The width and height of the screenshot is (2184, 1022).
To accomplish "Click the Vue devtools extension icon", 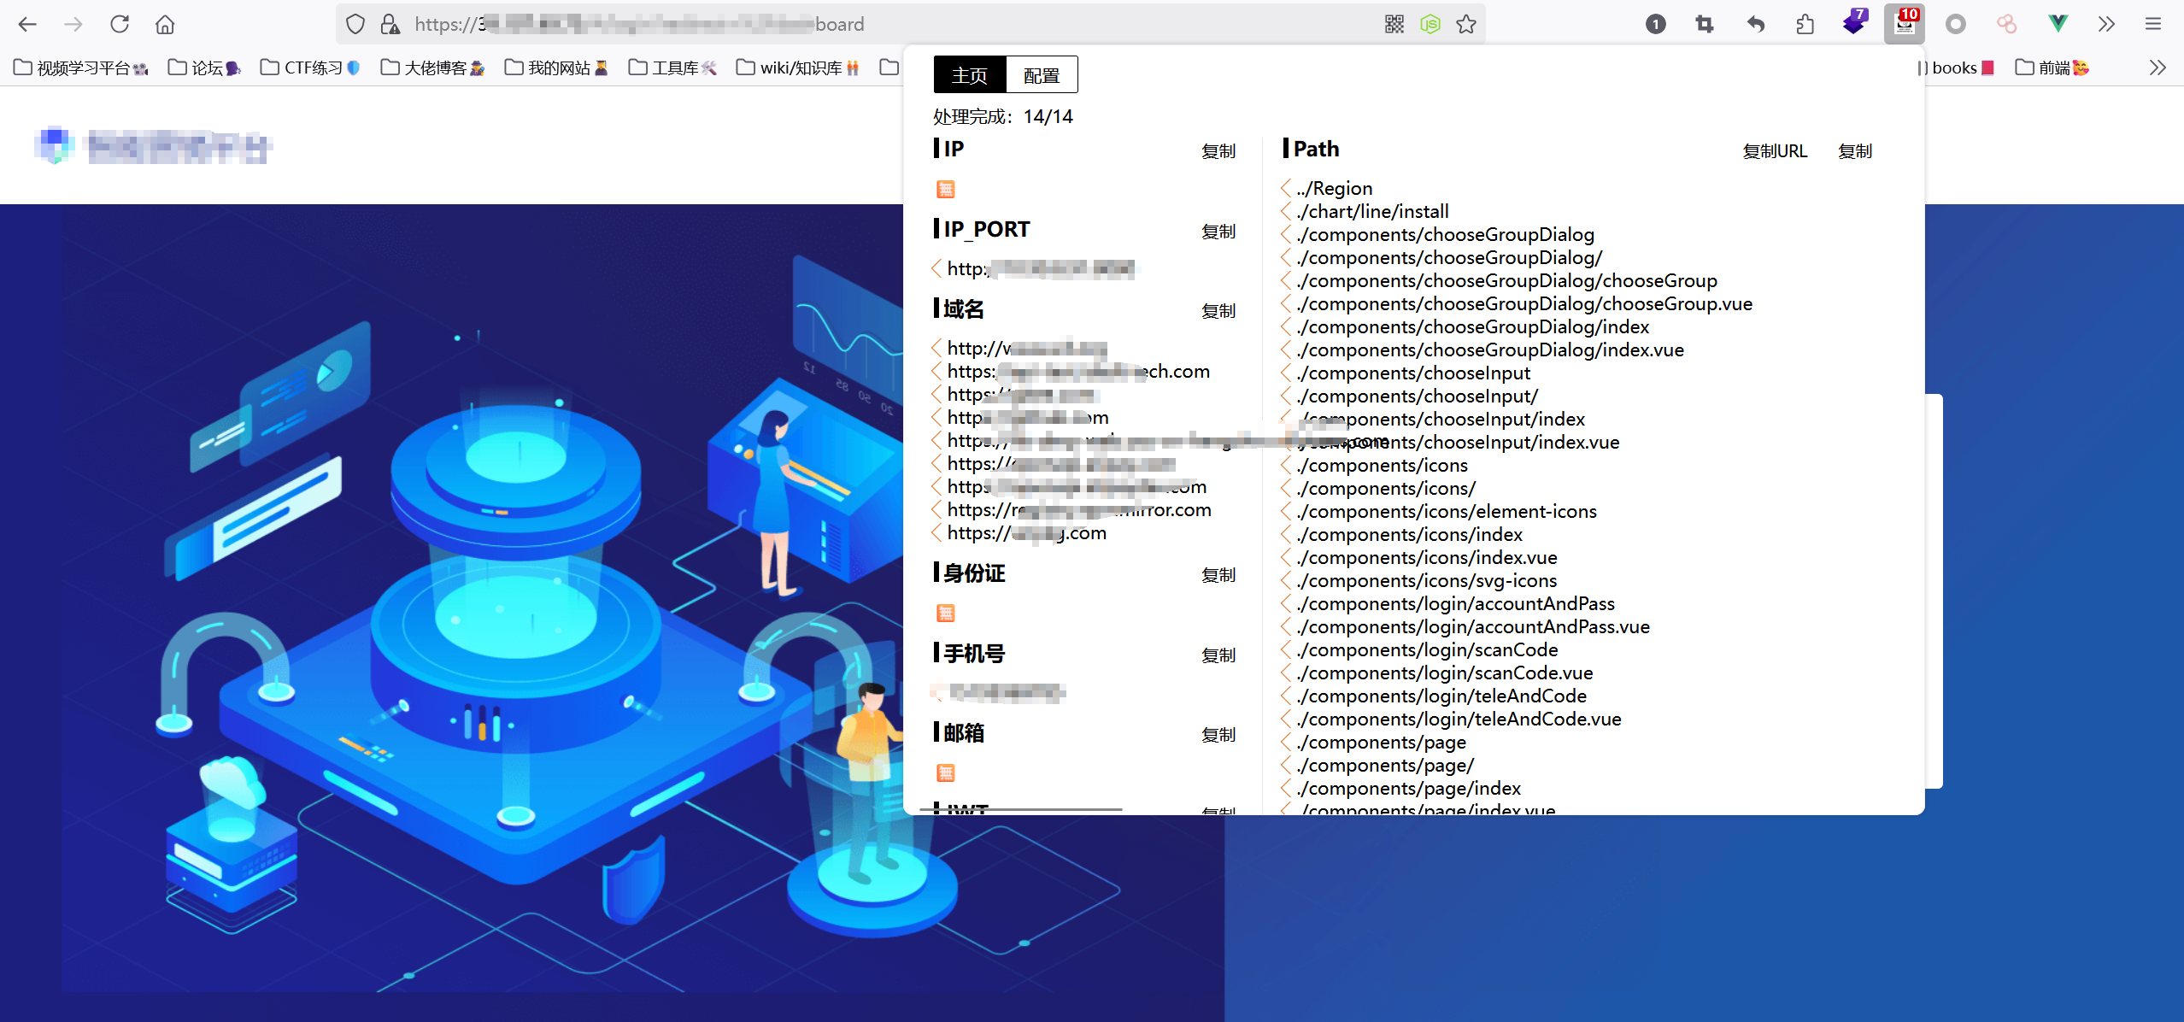I will [x=2058, y=24].
